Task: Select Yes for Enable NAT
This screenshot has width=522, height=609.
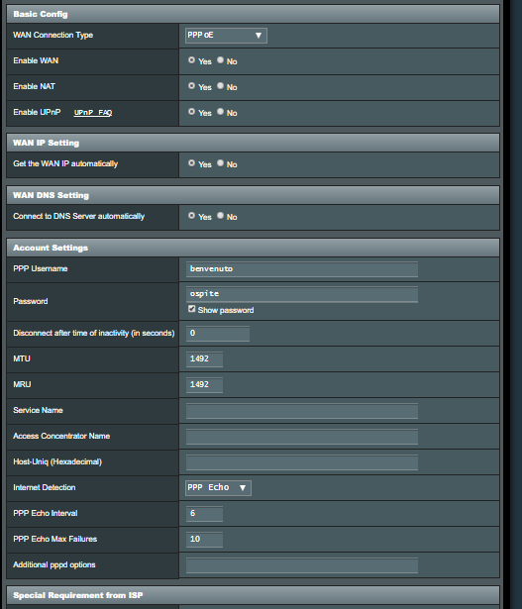Action: (x=191, y=86)
